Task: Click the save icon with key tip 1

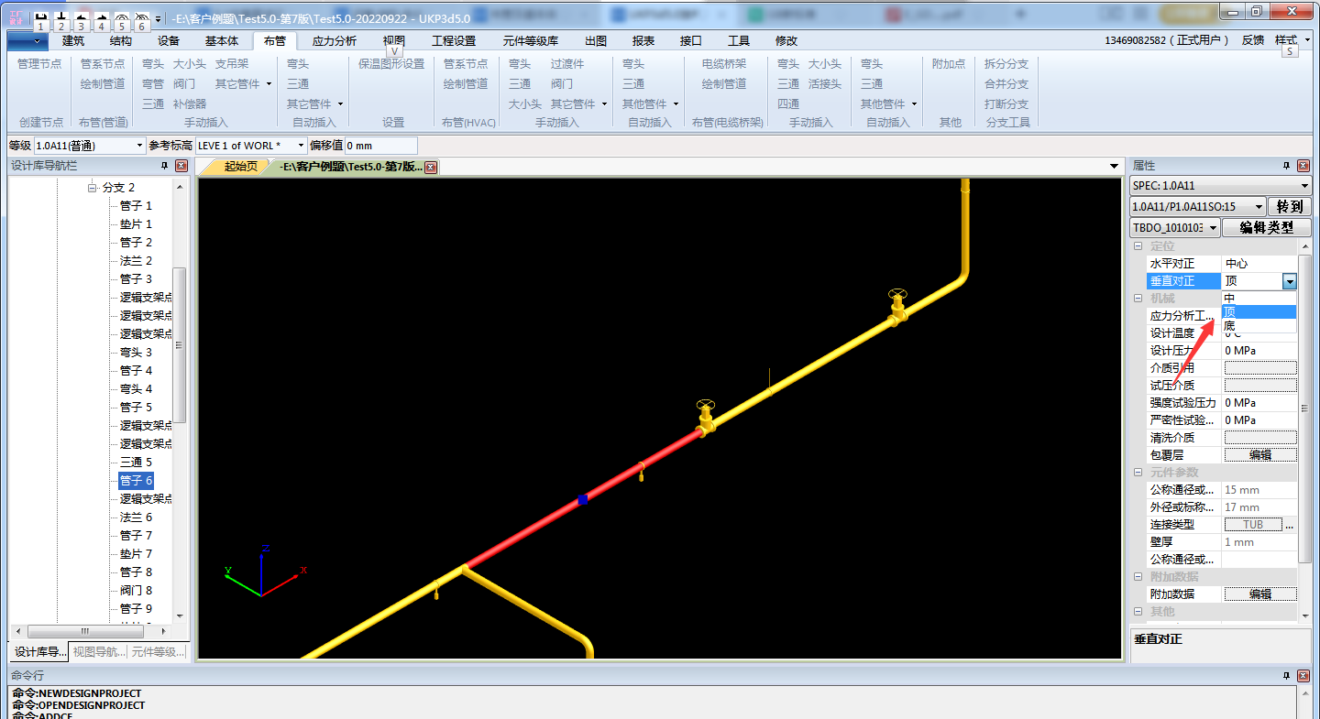Action: (x=39, y=17)
